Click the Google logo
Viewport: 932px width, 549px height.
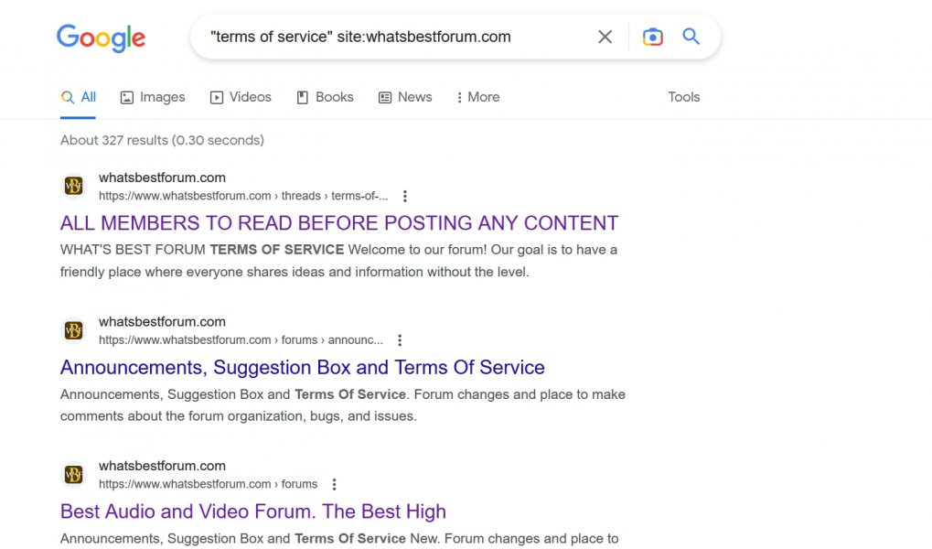click(101, 38)
